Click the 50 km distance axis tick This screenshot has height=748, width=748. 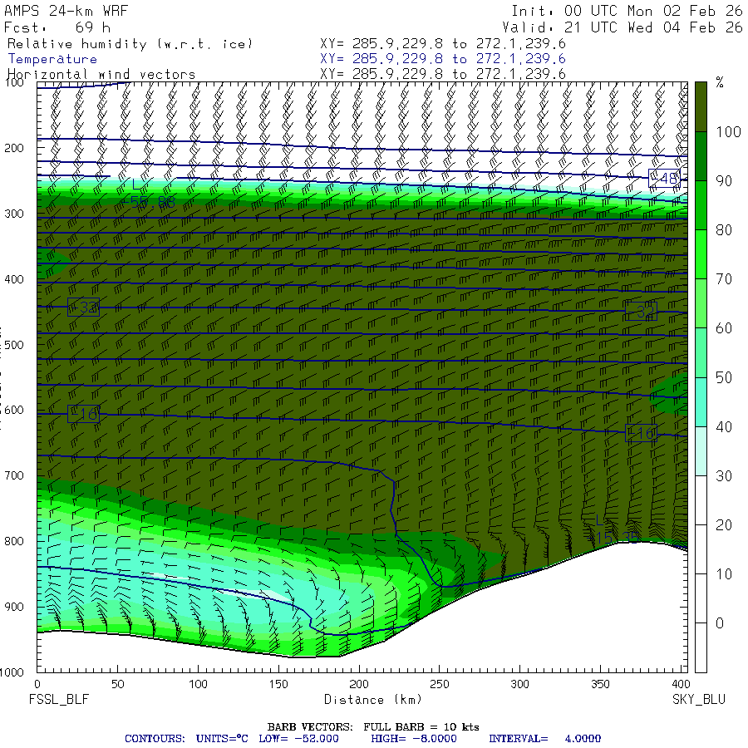[118, 685]
